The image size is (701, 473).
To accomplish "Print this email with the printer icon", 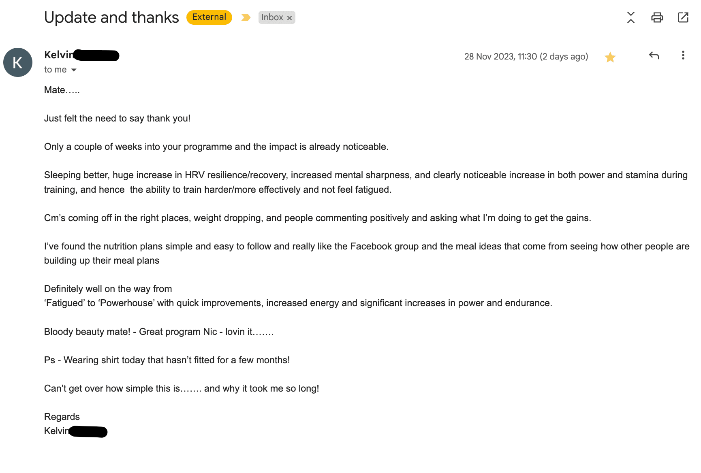I will (657, 17).
